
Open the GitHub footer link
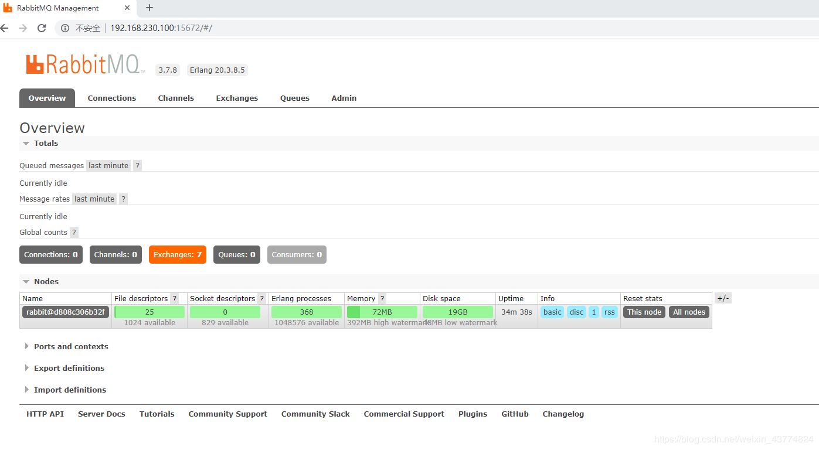point(515,414)
